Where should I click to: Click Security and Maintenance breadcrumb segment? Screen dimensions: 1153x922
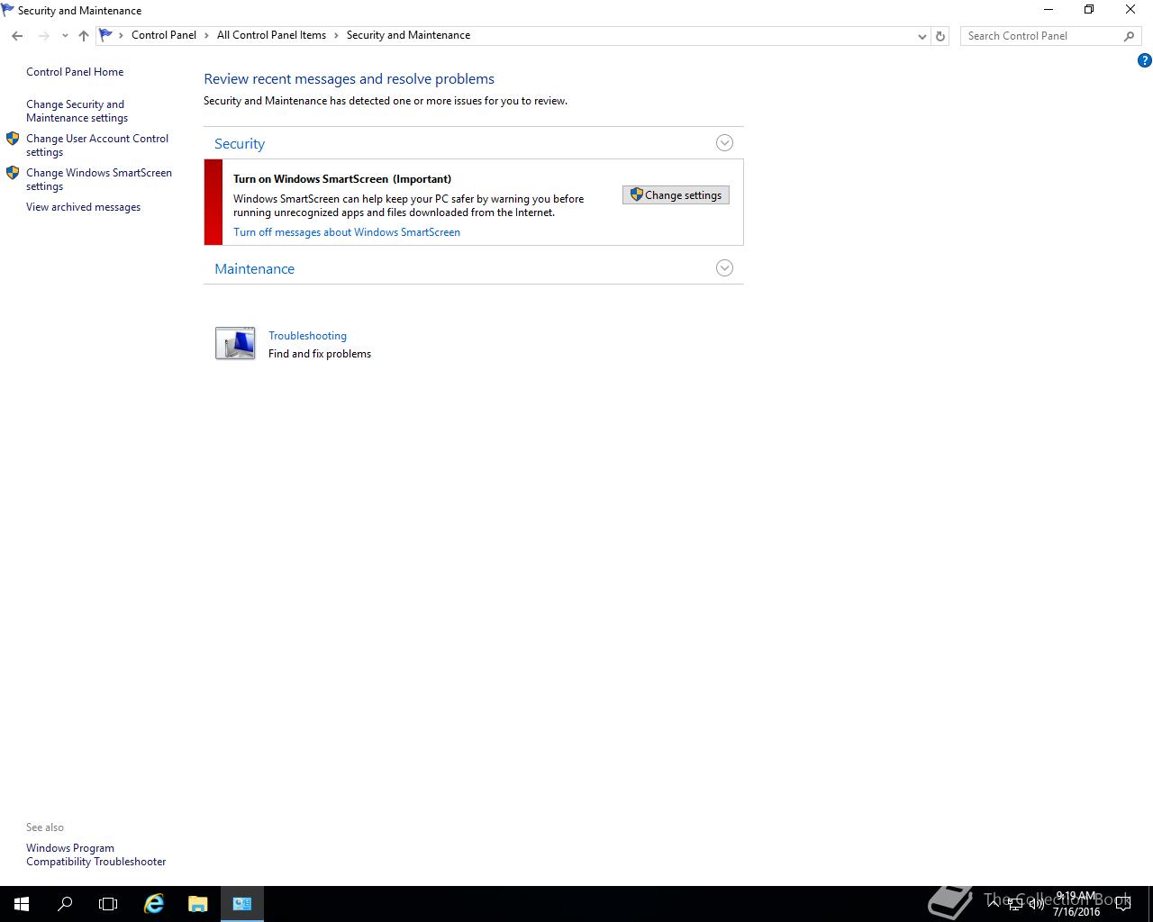pos(408,35)
